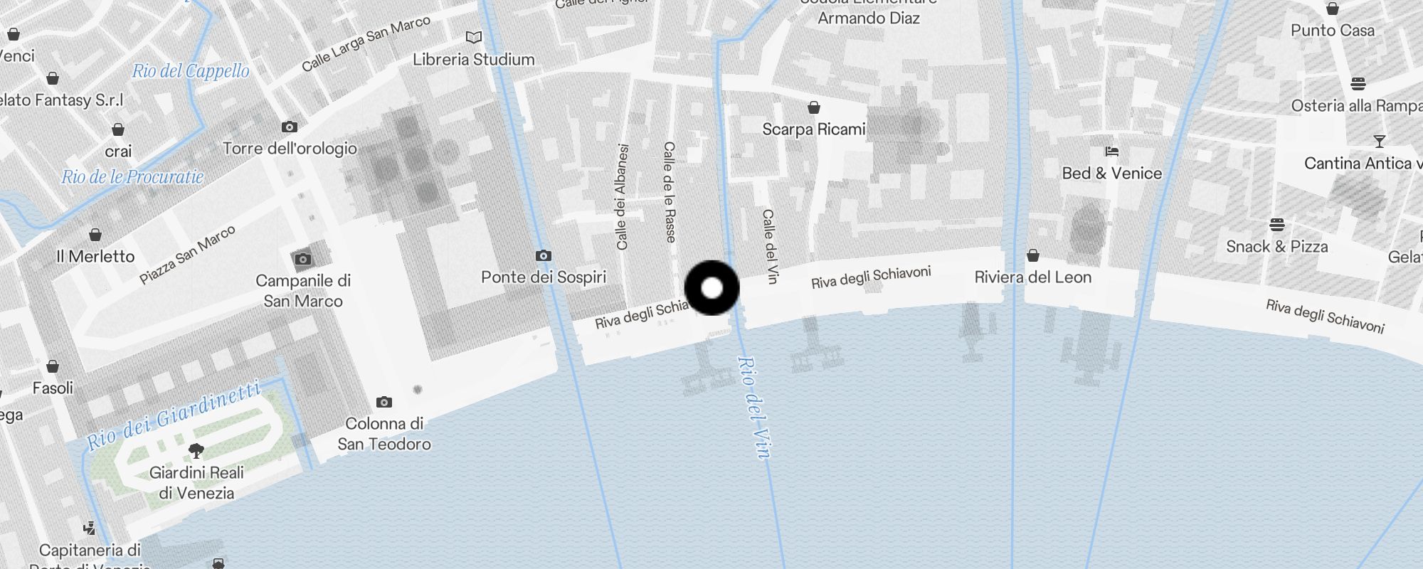Click the Piazza San Marco label
1423x569 pixels.
[187, 255]
